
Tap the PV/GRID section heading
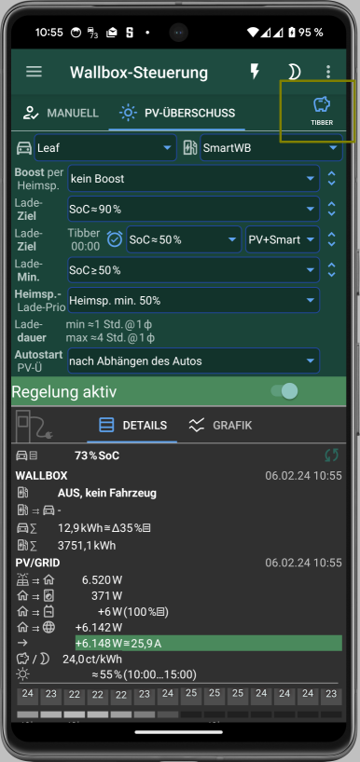click(38, 563)
